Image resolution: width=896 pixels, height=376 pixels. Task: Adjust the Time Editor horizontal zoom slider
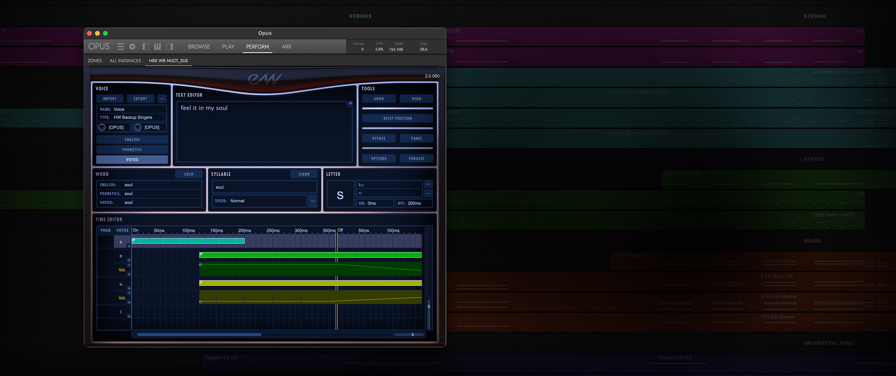413,335
